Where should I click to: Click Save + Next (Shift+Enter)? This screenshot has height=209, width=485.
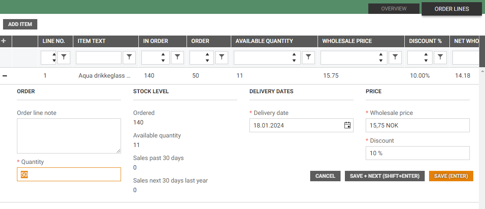click(384, 176)
